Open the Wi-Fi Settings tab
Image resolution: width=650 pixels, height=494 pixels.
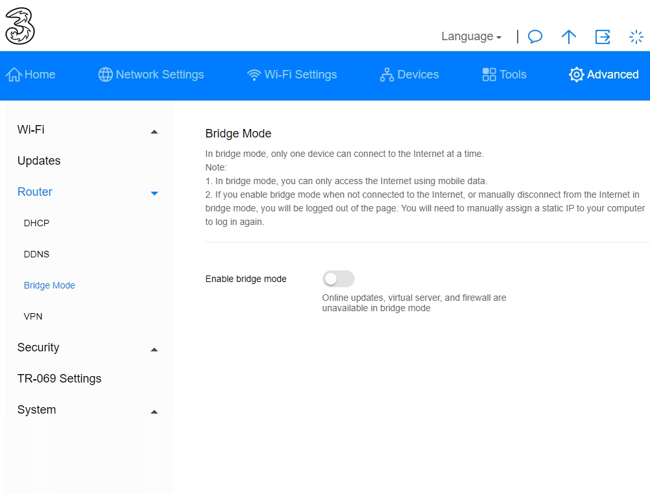click(x=292, y=75)
